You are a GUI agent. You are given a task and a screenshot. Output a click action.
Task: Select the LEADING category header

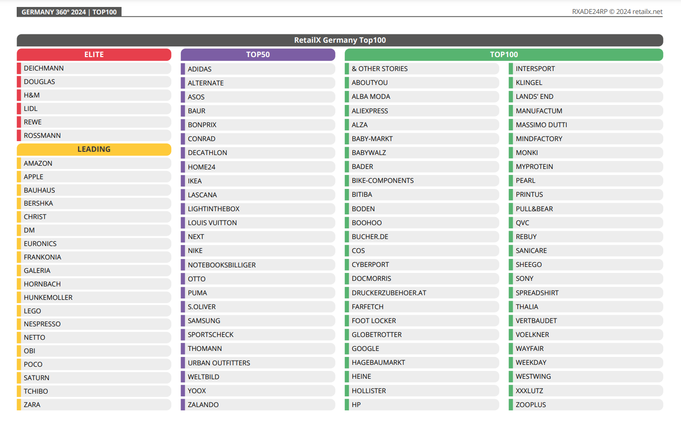pos(94,149)
